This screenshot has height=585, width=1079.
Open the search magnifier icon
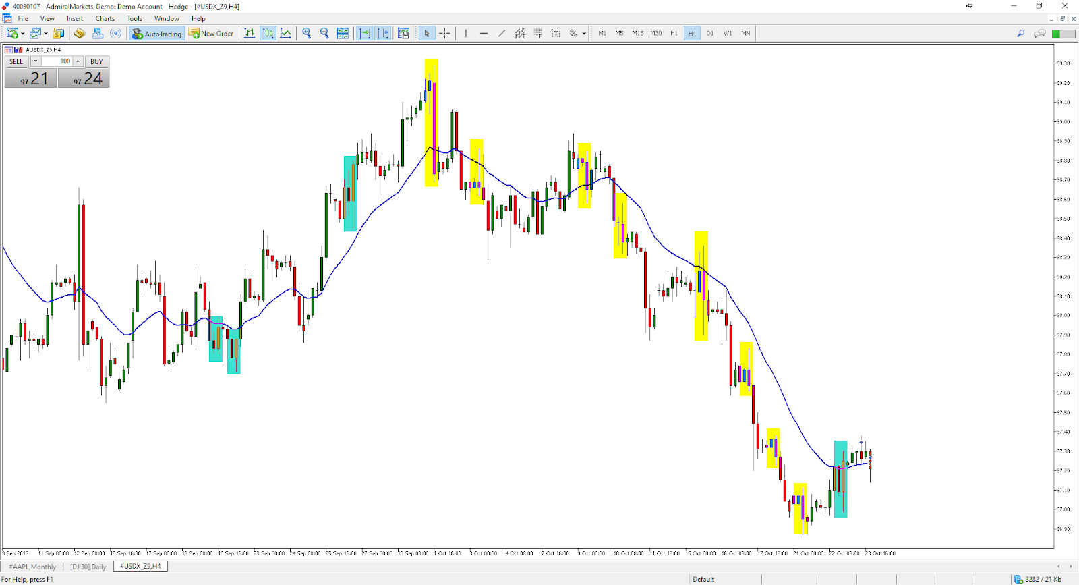(1021, 33)
